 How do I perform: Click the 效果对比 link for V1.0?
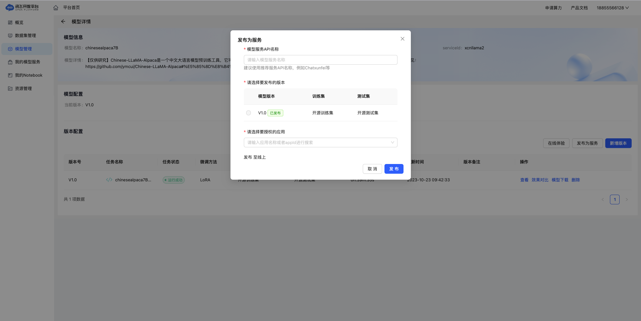click(540, 180)
